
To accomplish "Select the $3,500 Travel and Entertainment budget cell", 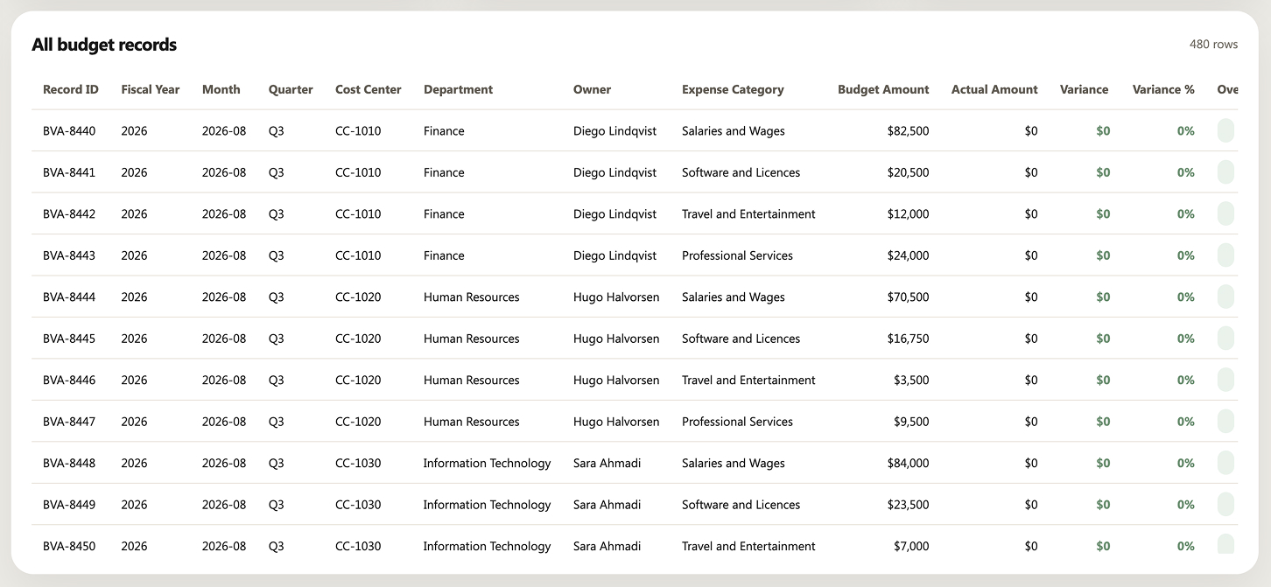I will 911,380.
